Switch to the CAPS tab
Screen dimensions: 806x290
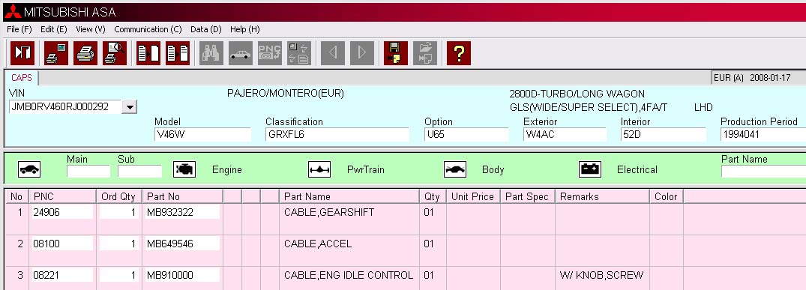point(22,78)
